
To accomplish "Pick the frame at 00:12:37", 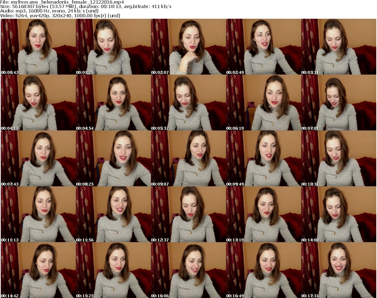I will 188,214.
